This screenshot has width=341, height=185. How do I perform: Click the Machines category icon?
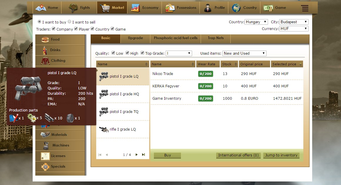click(46, 145)
